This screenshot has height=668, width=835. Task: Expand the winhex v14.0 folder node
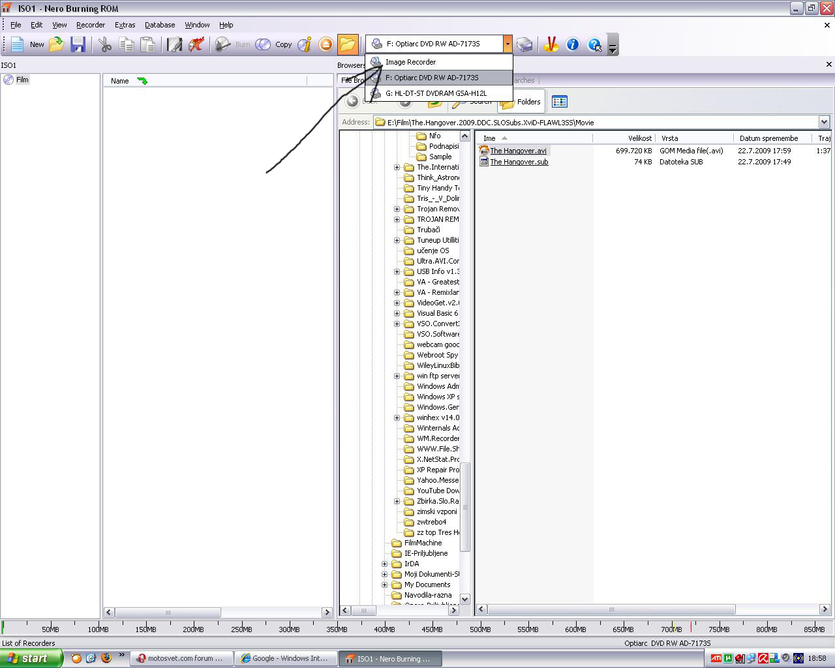pyautogui.click(x=397, y=418)
